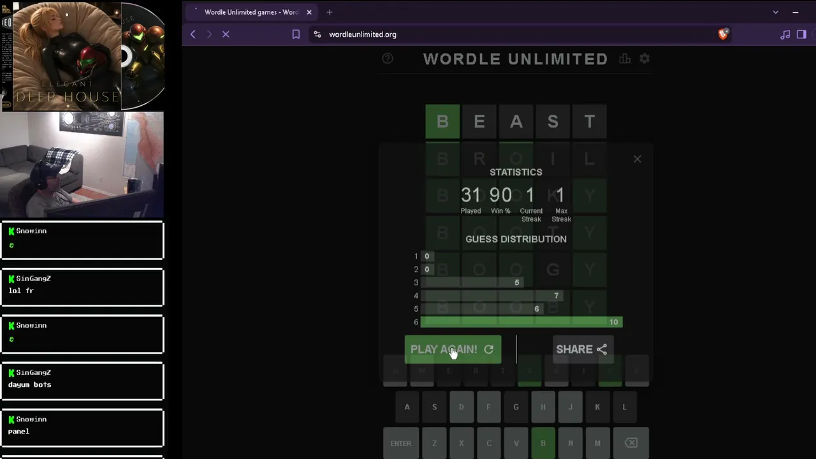This screenshot has width=816, height=459.
Task: Click the "Max Streak" label
Action: [561, 215]
